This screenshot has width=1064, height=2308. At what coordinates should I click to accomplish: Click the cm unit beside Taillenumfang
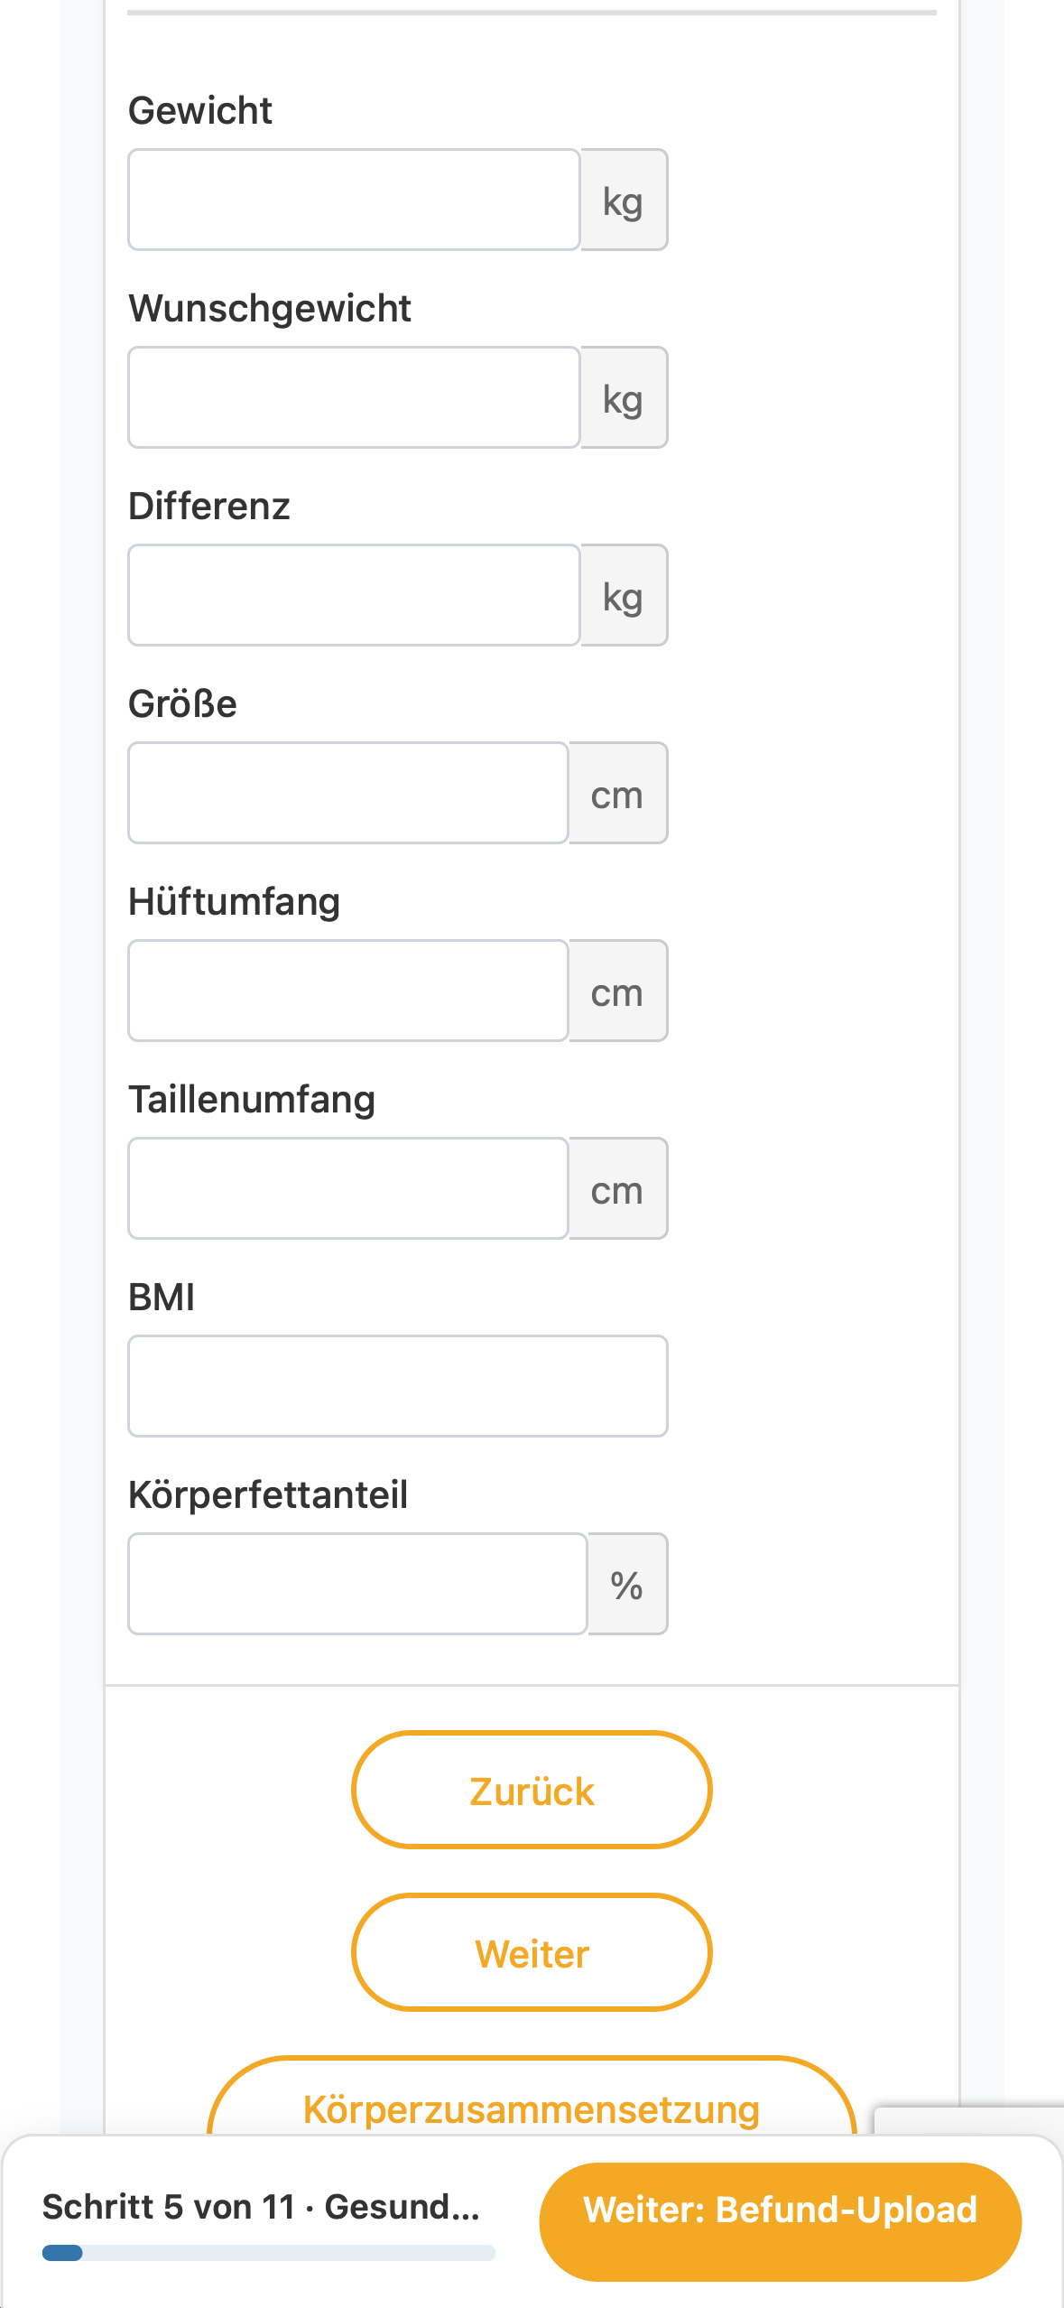618,1188
